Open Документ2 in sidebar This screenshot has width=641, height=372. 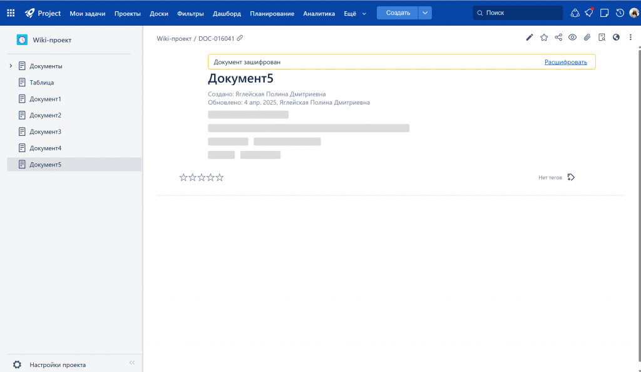[45, 115]
